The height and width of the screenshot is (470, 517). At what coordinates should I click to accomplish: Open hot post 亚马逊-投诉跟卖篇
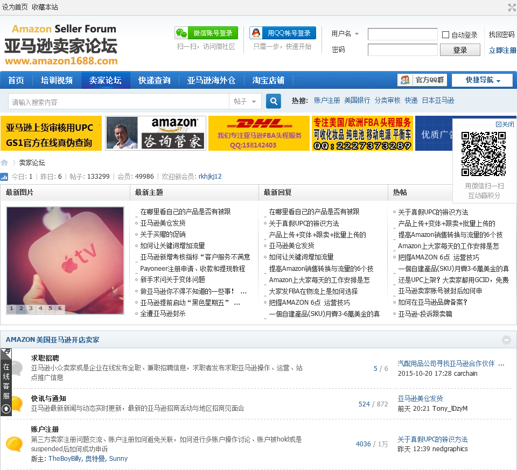[425, 314]
